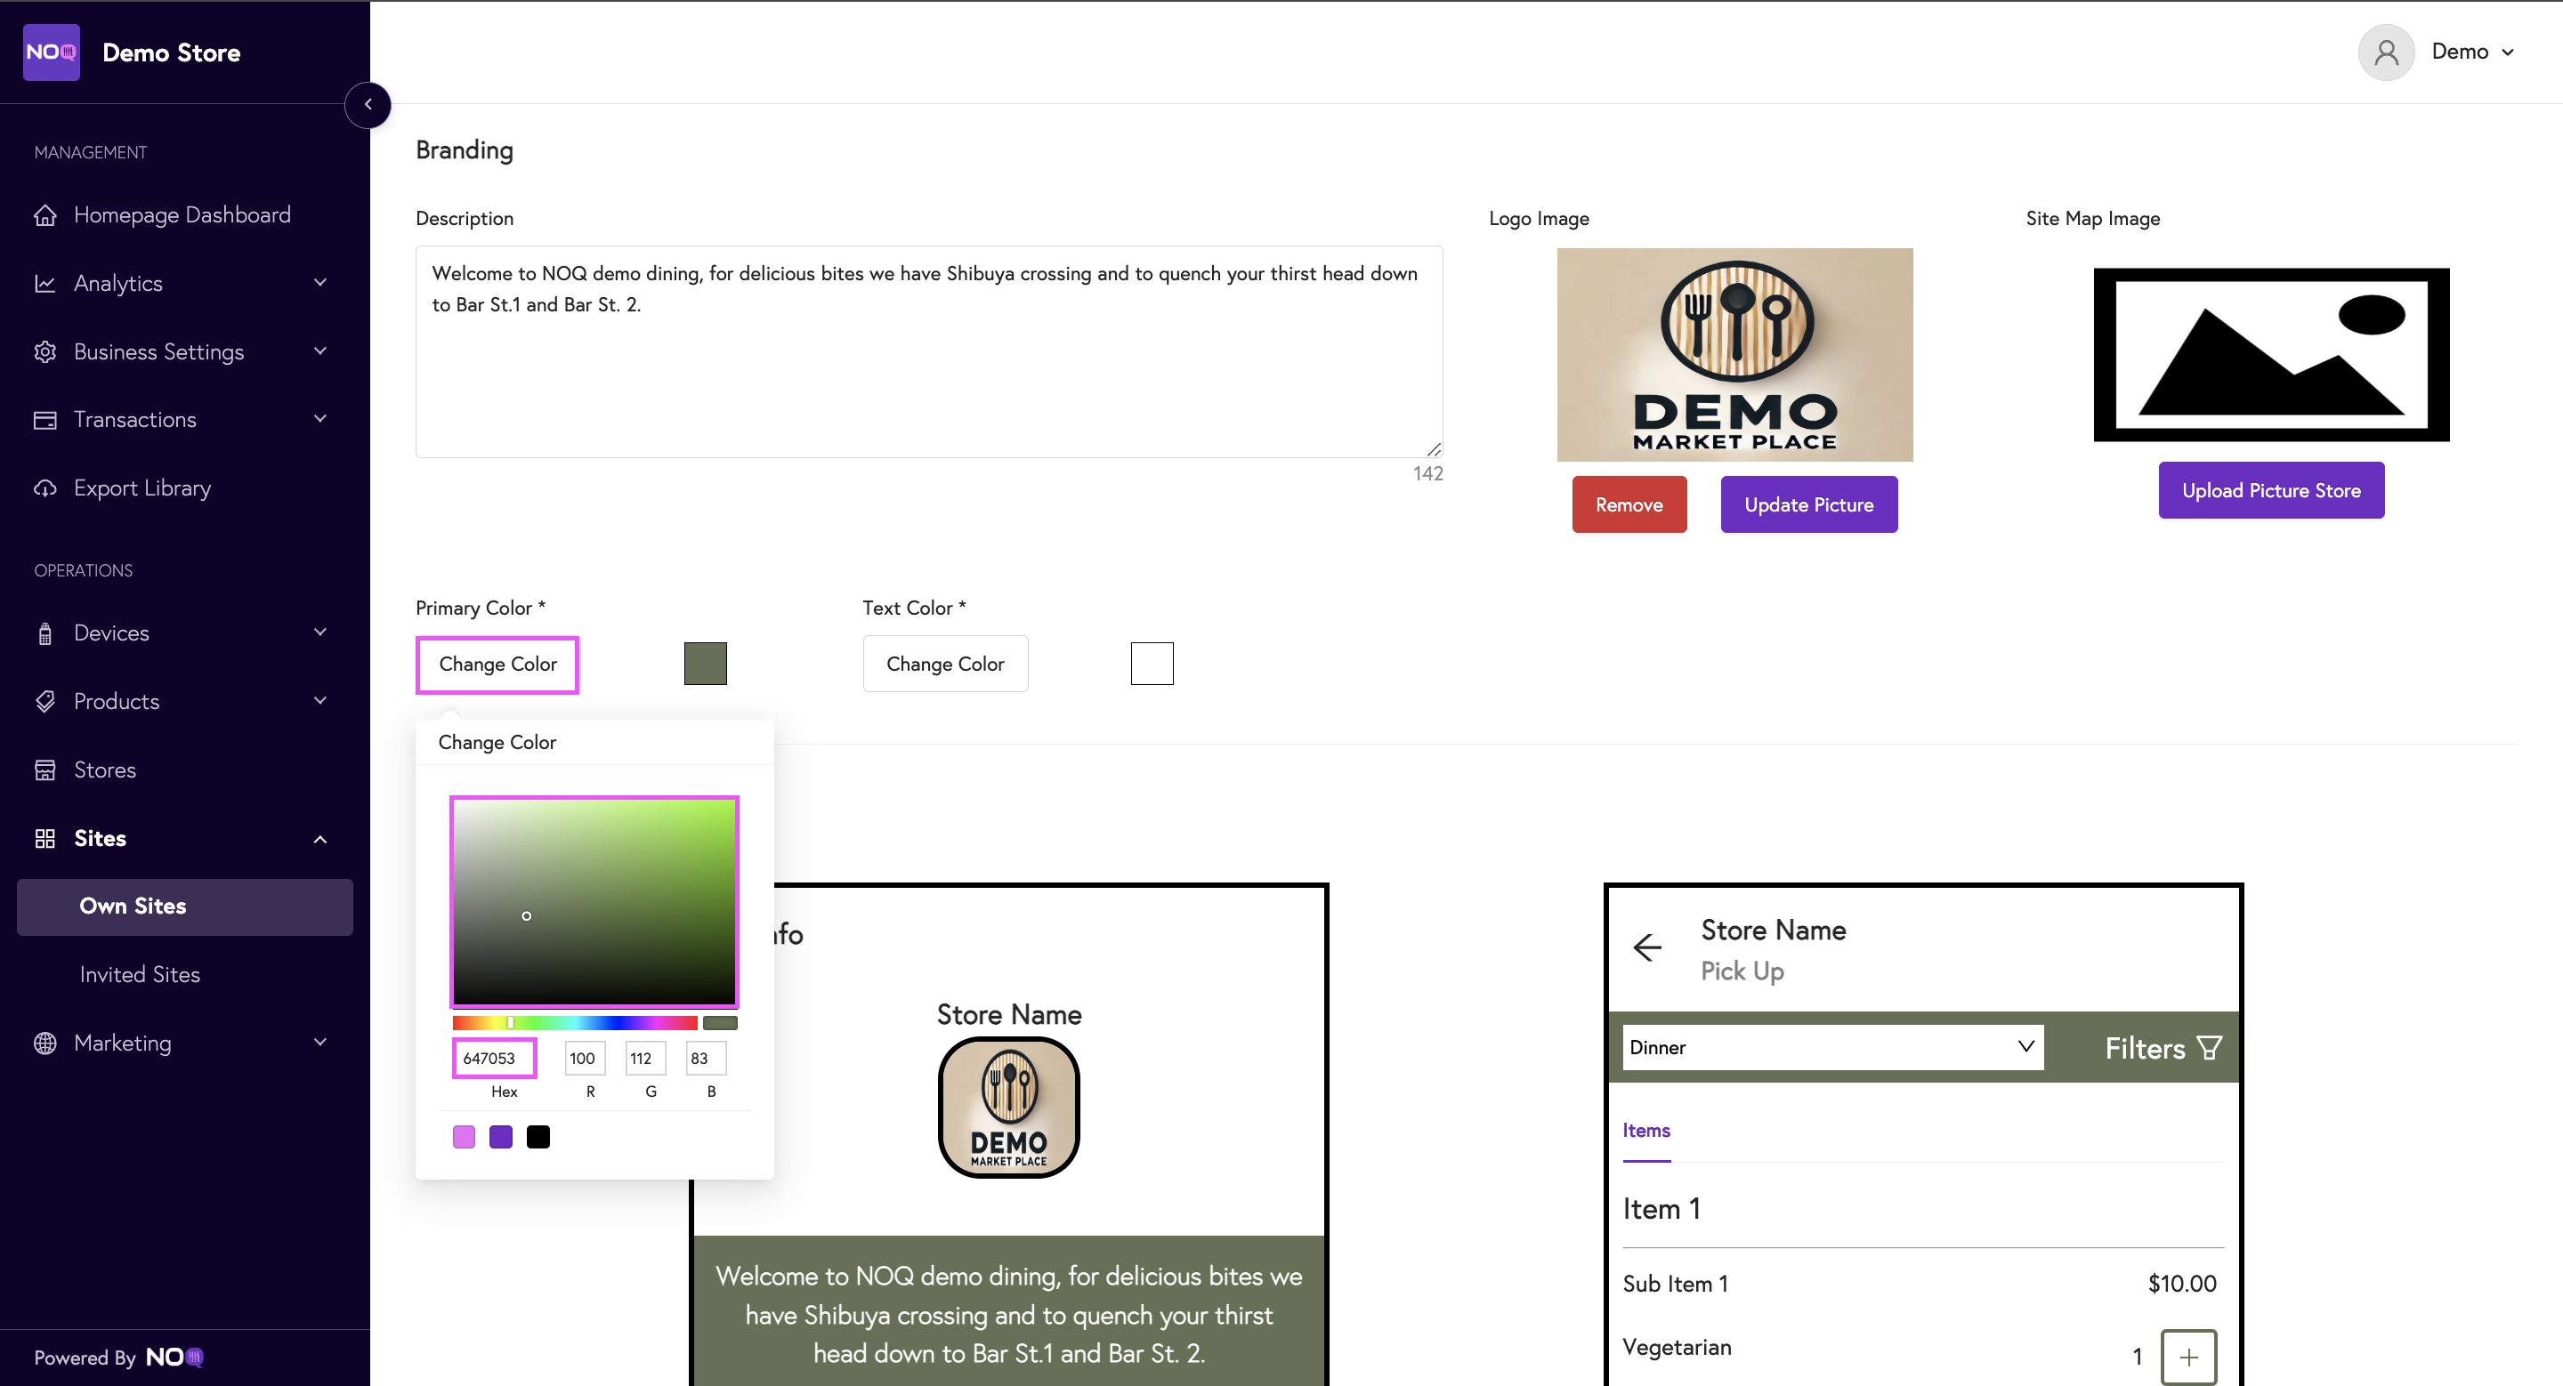The height and width of the screenshot is (1386, 2563).
Task: Click the Filters funnel icon
Action: 2210,1048
